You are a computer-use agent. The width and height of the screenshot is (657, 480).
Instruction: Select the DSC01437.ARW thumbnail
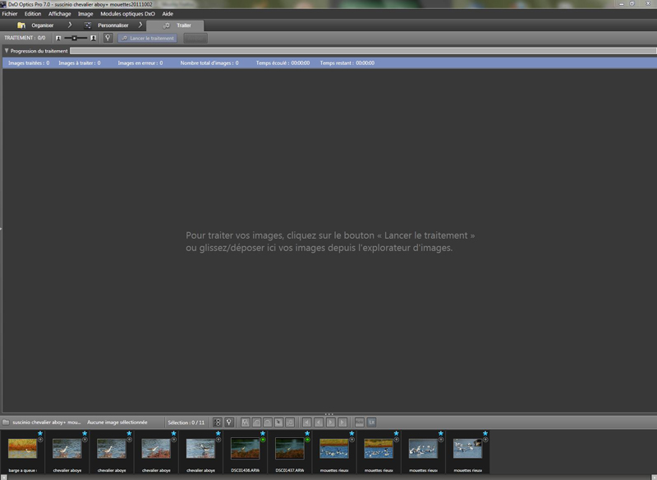point(290,449)
